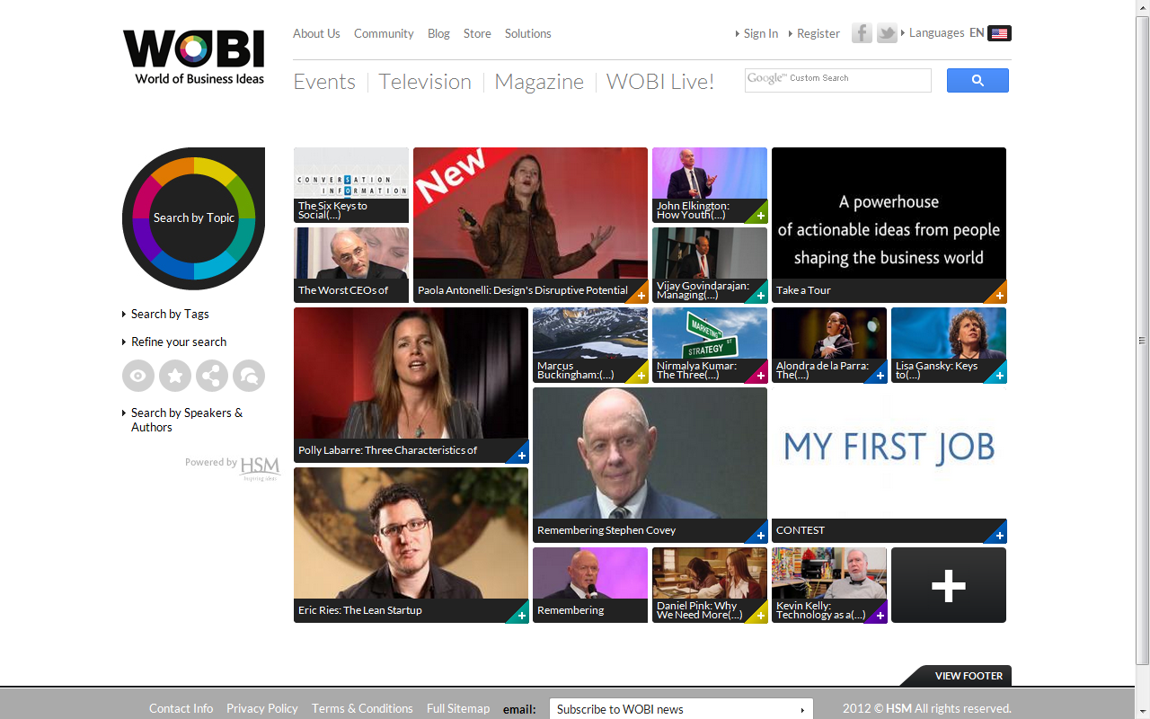
Task: Click plus icon on Paola Antonelli tile
Action: pyautogui.click(x=641, y=296)
